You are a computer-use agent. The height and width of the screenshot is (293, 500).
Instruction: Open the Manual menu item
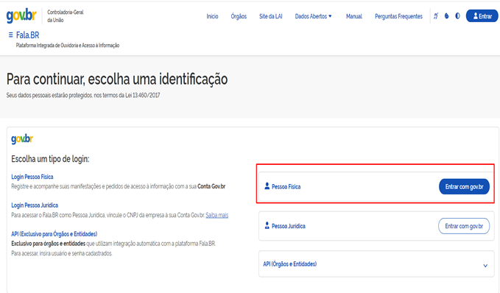pos(354,16)
